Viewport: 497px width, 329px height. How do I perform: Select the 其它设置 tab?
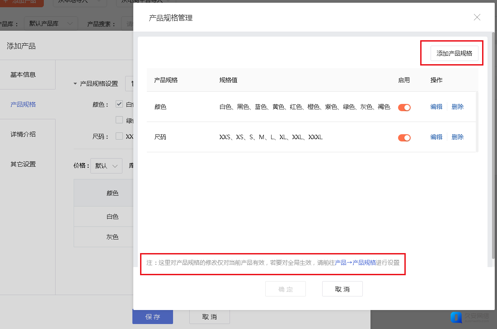pyautogui.click(x=23, y=164)
